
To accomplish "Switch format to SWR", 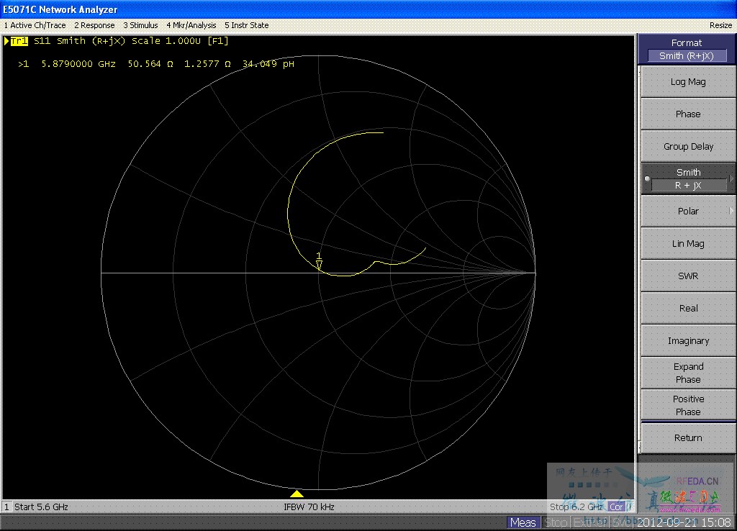I will 688,276.
